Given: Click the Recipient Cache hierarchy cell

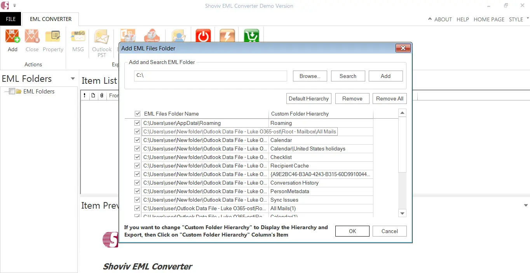Looking at the screenshot, I should tap(321, 166).
